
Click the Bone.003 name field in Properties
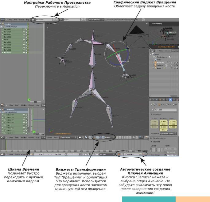coord(165,110)
